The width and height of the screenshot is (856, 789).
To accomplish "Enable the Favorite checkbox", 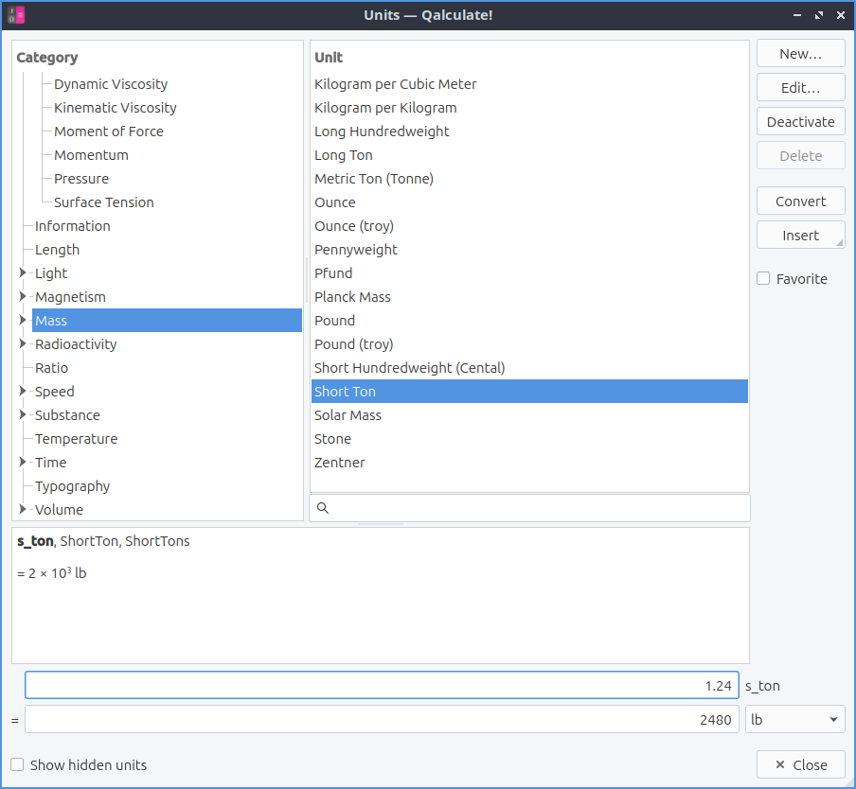I will (763, 279).
